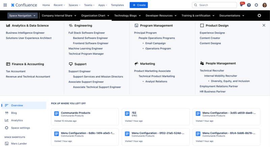This screenshot has height=147, width=270.
Task: Open the Technical Recruiter link
Action: (212, 71)
